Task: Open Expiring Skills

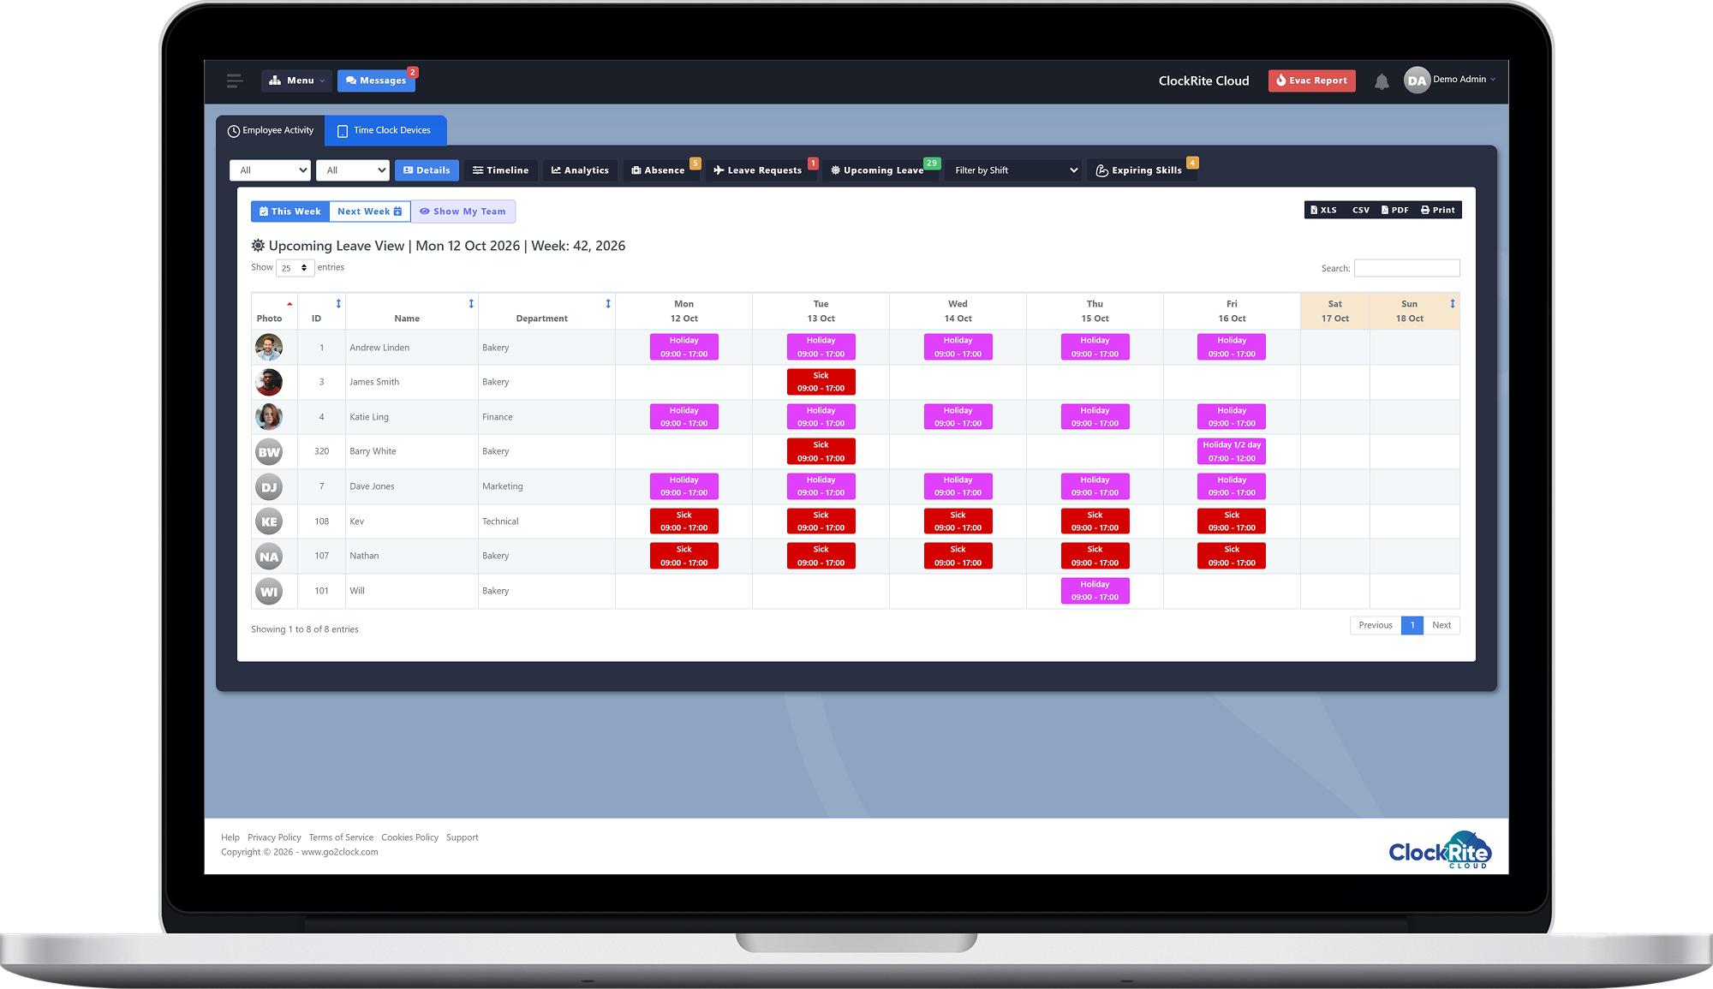Action: pyautogui.click(x=1139, y=170)
